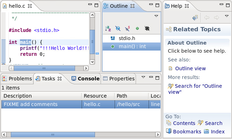232x139 pixels.
Task: Click the Hide Inactive Elements hash icon
Action: [x=147, y=28]
